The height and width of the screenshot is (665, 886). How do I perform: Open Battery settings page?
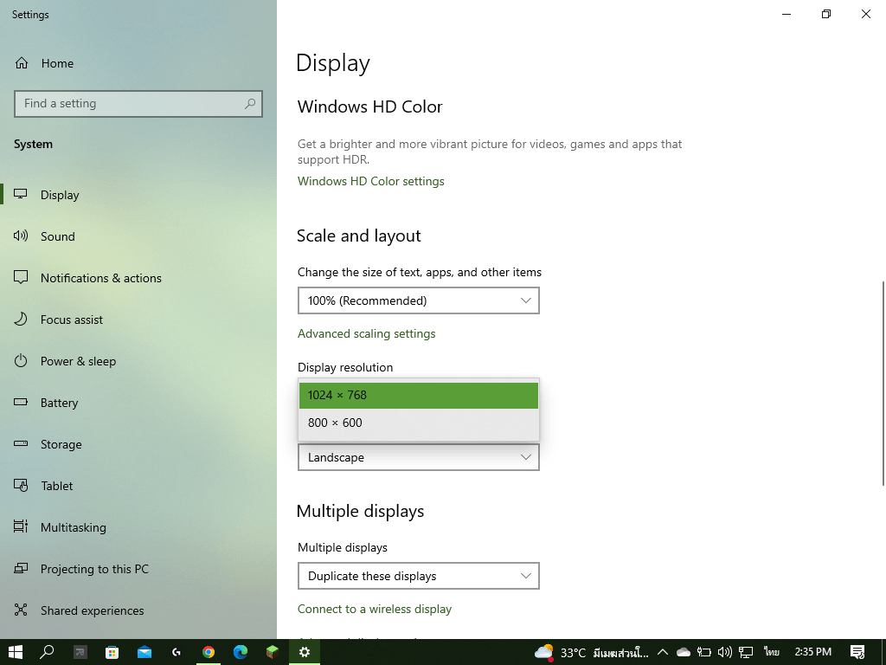(x=59, y=403)
